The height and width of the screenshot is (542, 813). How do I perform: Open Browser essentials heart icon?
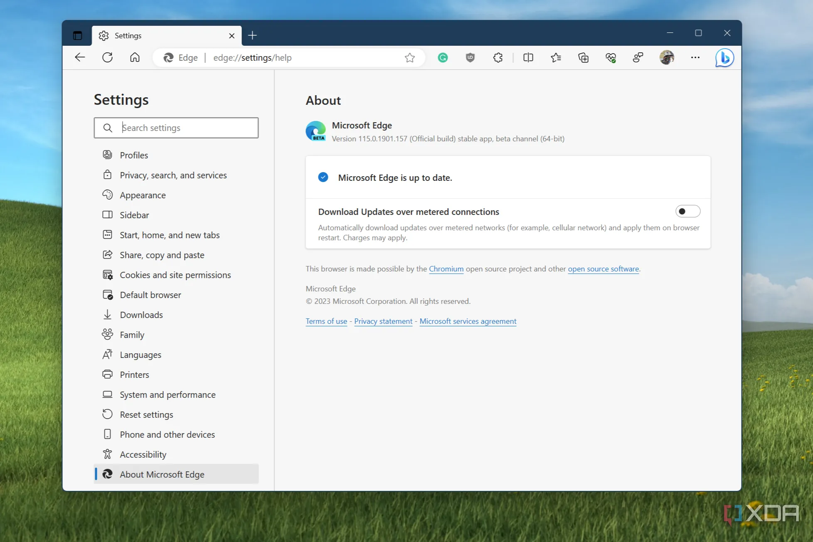coord(611,58)
